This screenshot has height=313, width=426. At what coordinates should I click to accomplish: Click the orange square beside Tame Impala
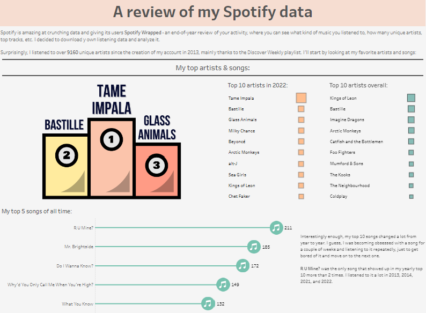301,98
